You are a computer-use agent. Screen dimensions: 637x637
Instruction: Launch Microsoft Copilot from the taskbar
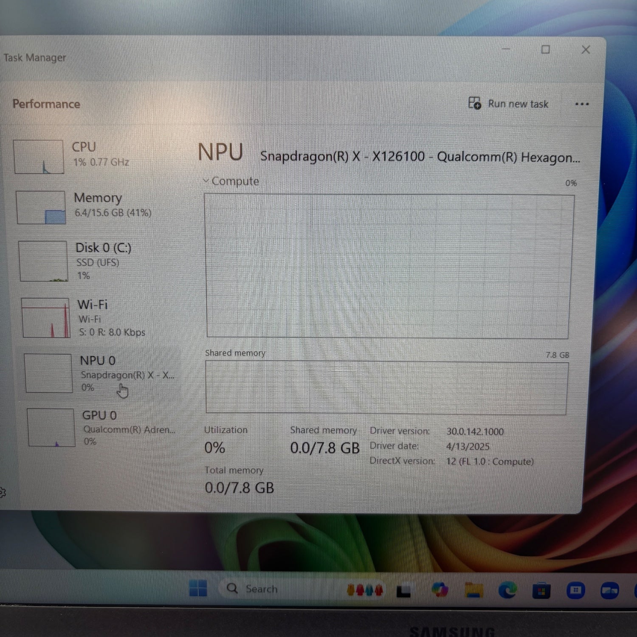[440, 590]
